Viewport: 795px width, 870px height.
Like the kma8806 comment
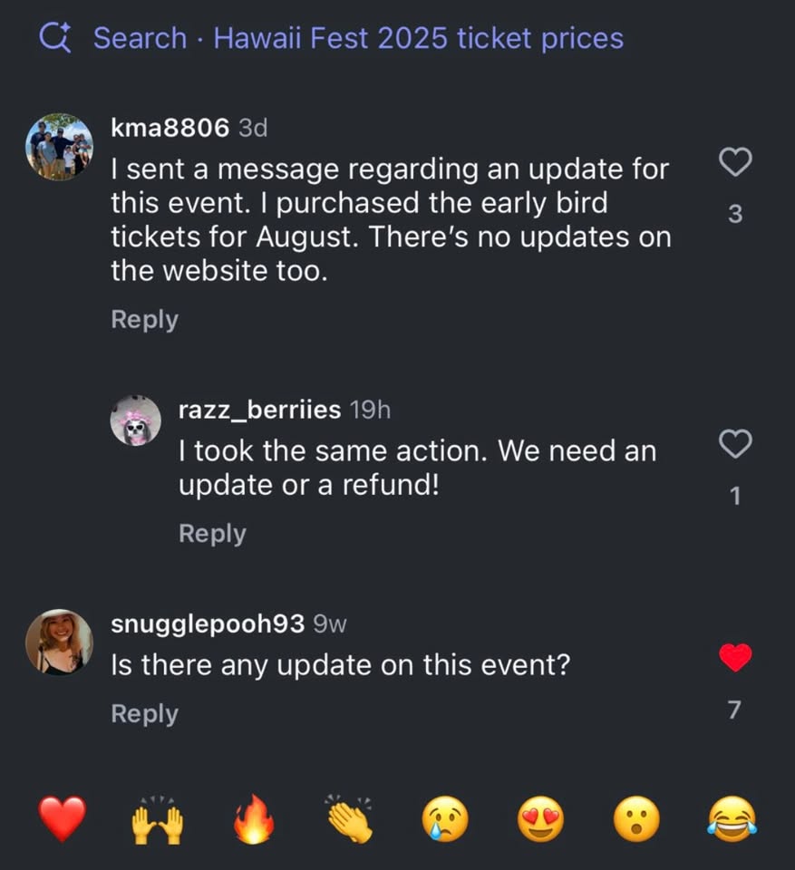[x=735, y=161]
